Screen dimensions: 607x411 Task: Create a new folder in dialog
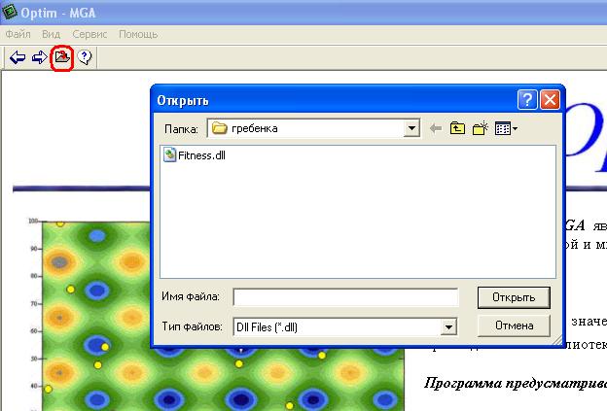click(x=480, y=128)
